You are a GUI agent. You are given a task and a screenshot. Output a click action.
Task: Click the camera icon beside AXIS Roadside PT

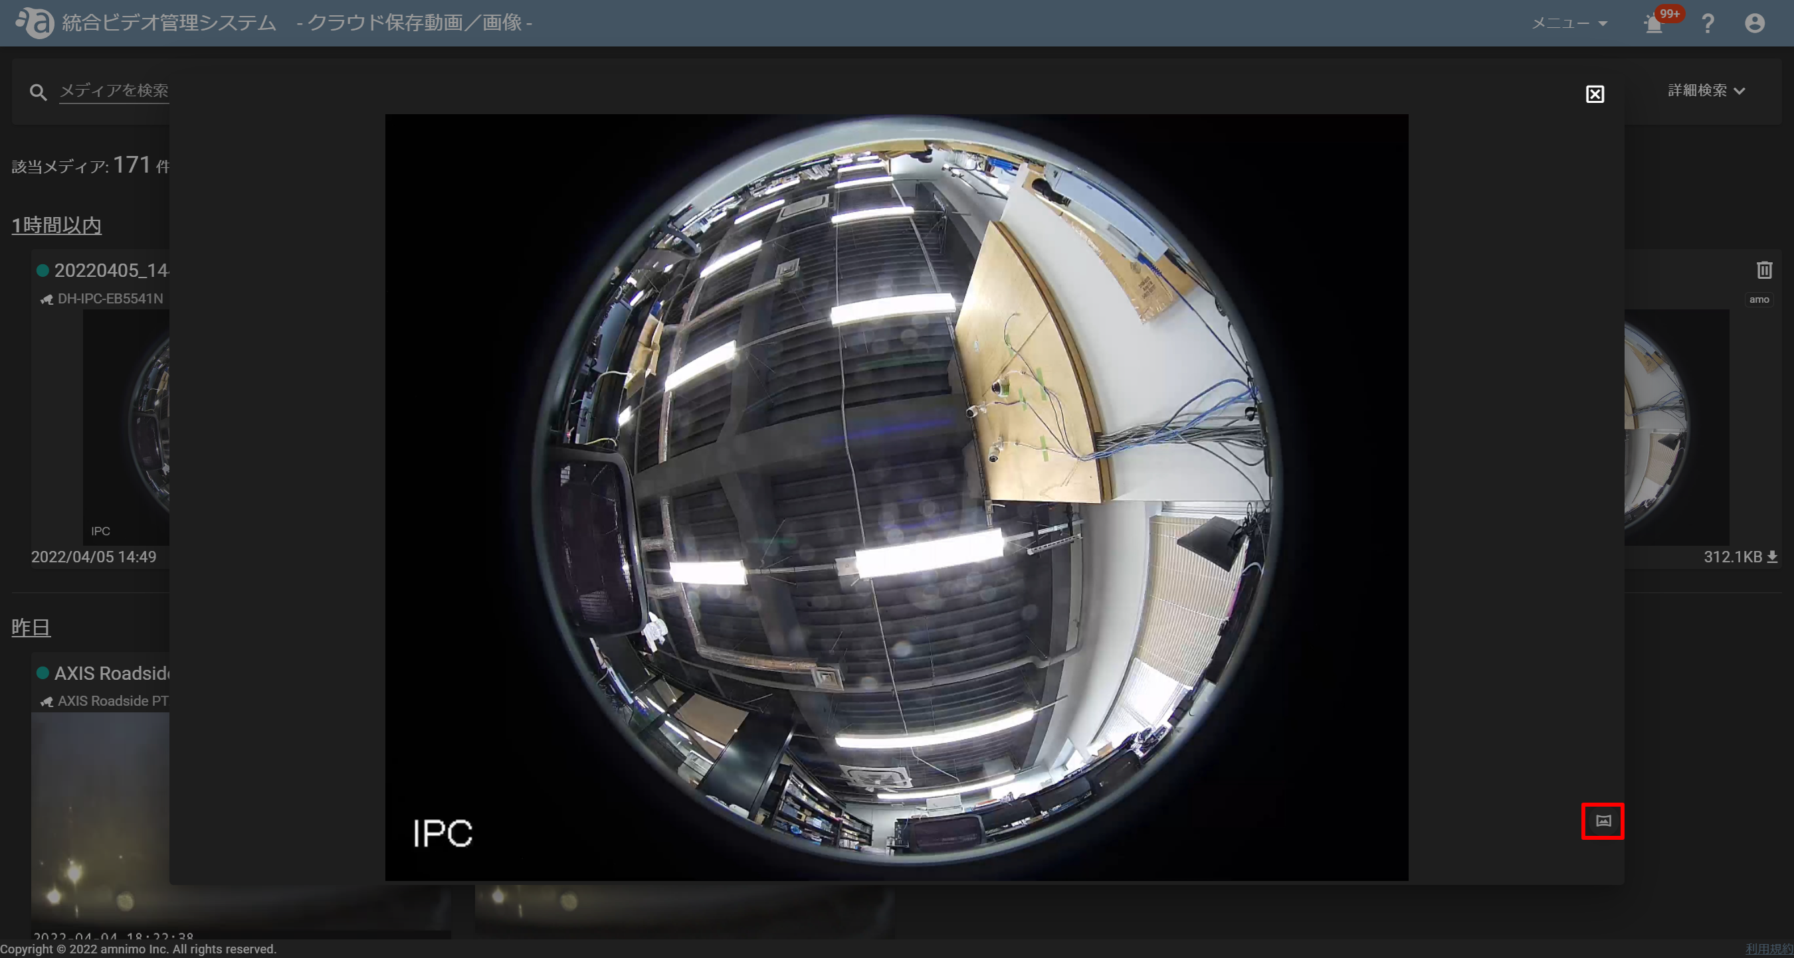click(x=47, y=701)
